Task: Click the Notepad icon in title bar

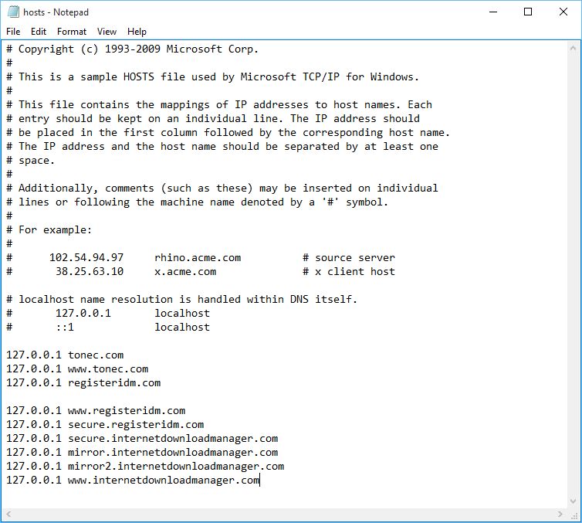Action: click(13, 12)
